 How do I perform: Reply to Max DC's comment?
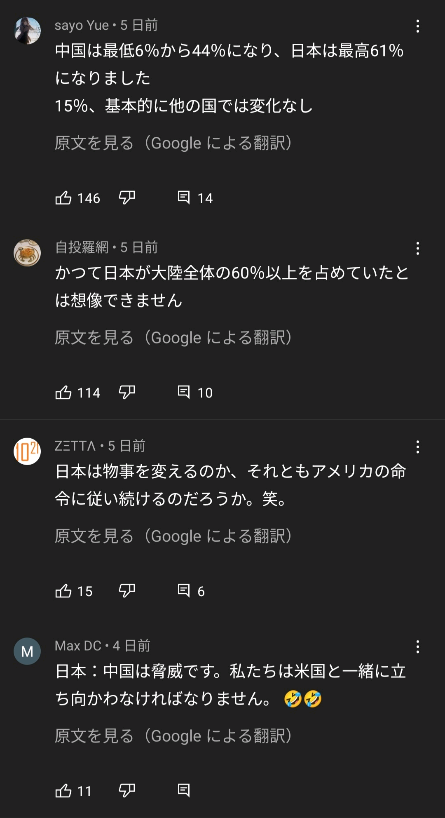(x=184, y=791)
